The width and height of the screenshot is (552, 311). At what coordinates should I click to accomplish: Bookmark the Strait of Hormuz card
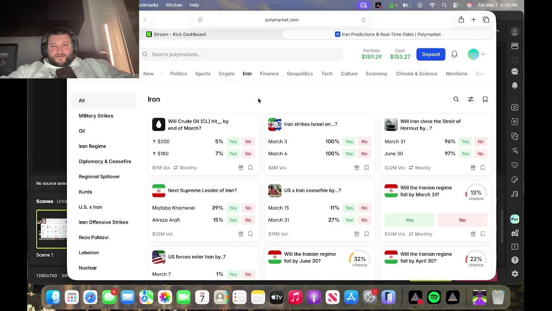coord(483,168)
